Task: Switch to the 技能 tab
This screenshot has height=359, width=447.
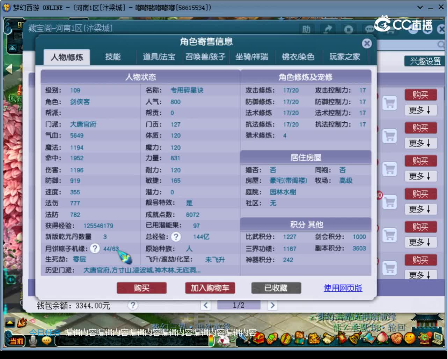Action: [113, 57]
